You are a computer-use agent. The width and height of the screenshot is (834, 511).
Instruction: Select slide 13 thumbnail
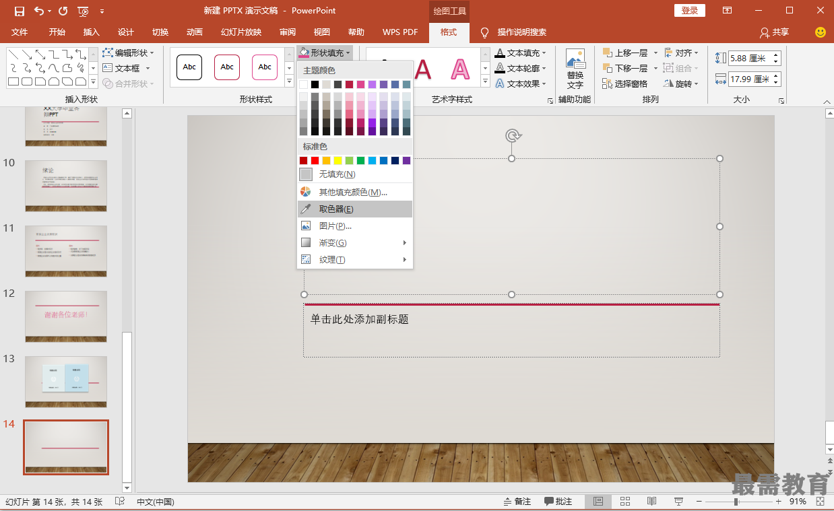click(66, 382)
